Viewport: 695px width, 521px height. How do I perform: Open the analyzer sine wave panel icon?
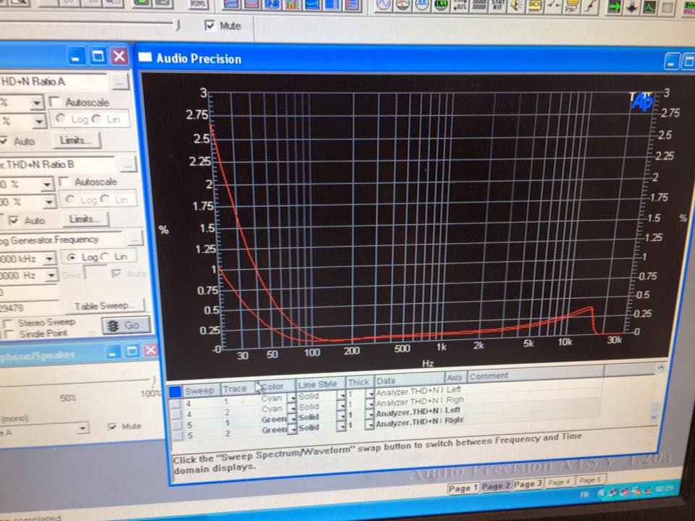click(x=384, y=4)
